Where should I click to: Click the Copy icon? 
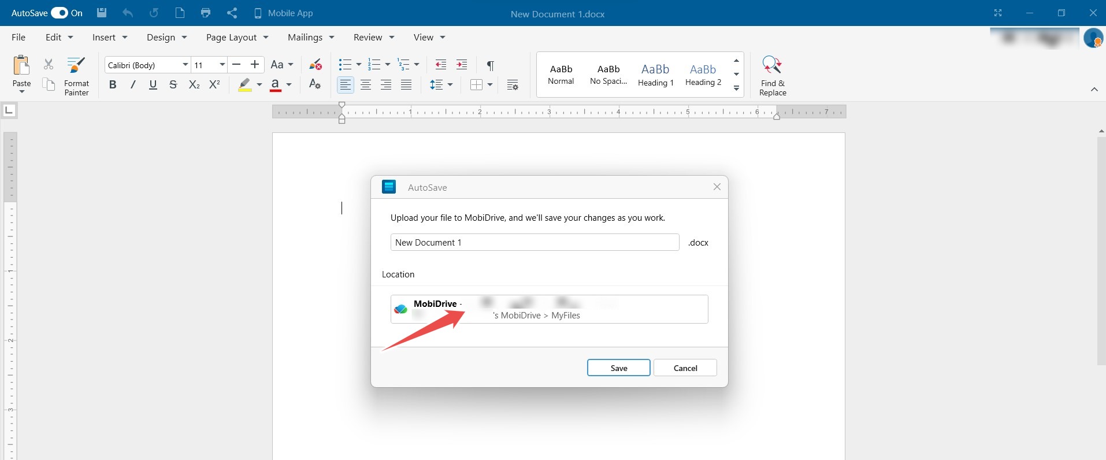[x=49, y=84]
